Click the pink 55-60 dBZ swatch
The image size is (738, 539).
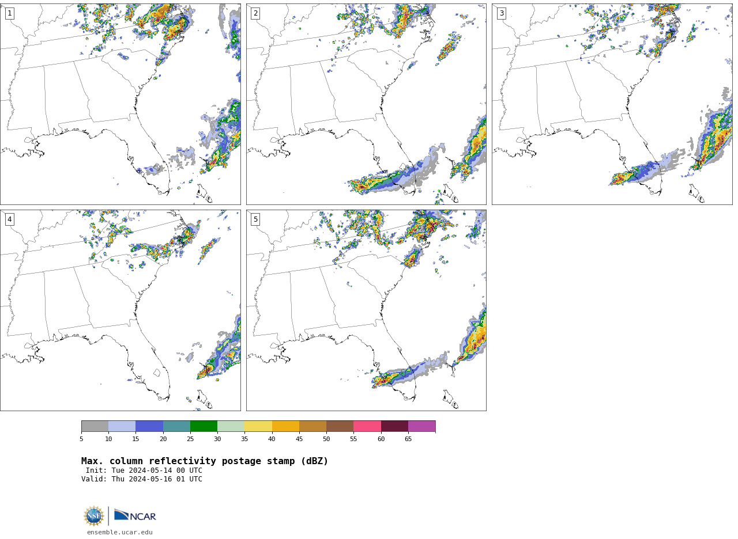coord(367,426)
